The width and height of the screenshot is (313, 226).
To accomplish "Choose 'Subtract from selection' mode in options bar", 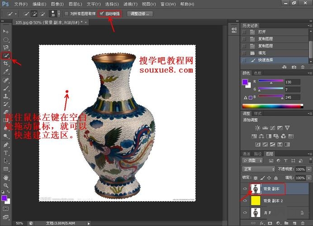I will (42, 14).
